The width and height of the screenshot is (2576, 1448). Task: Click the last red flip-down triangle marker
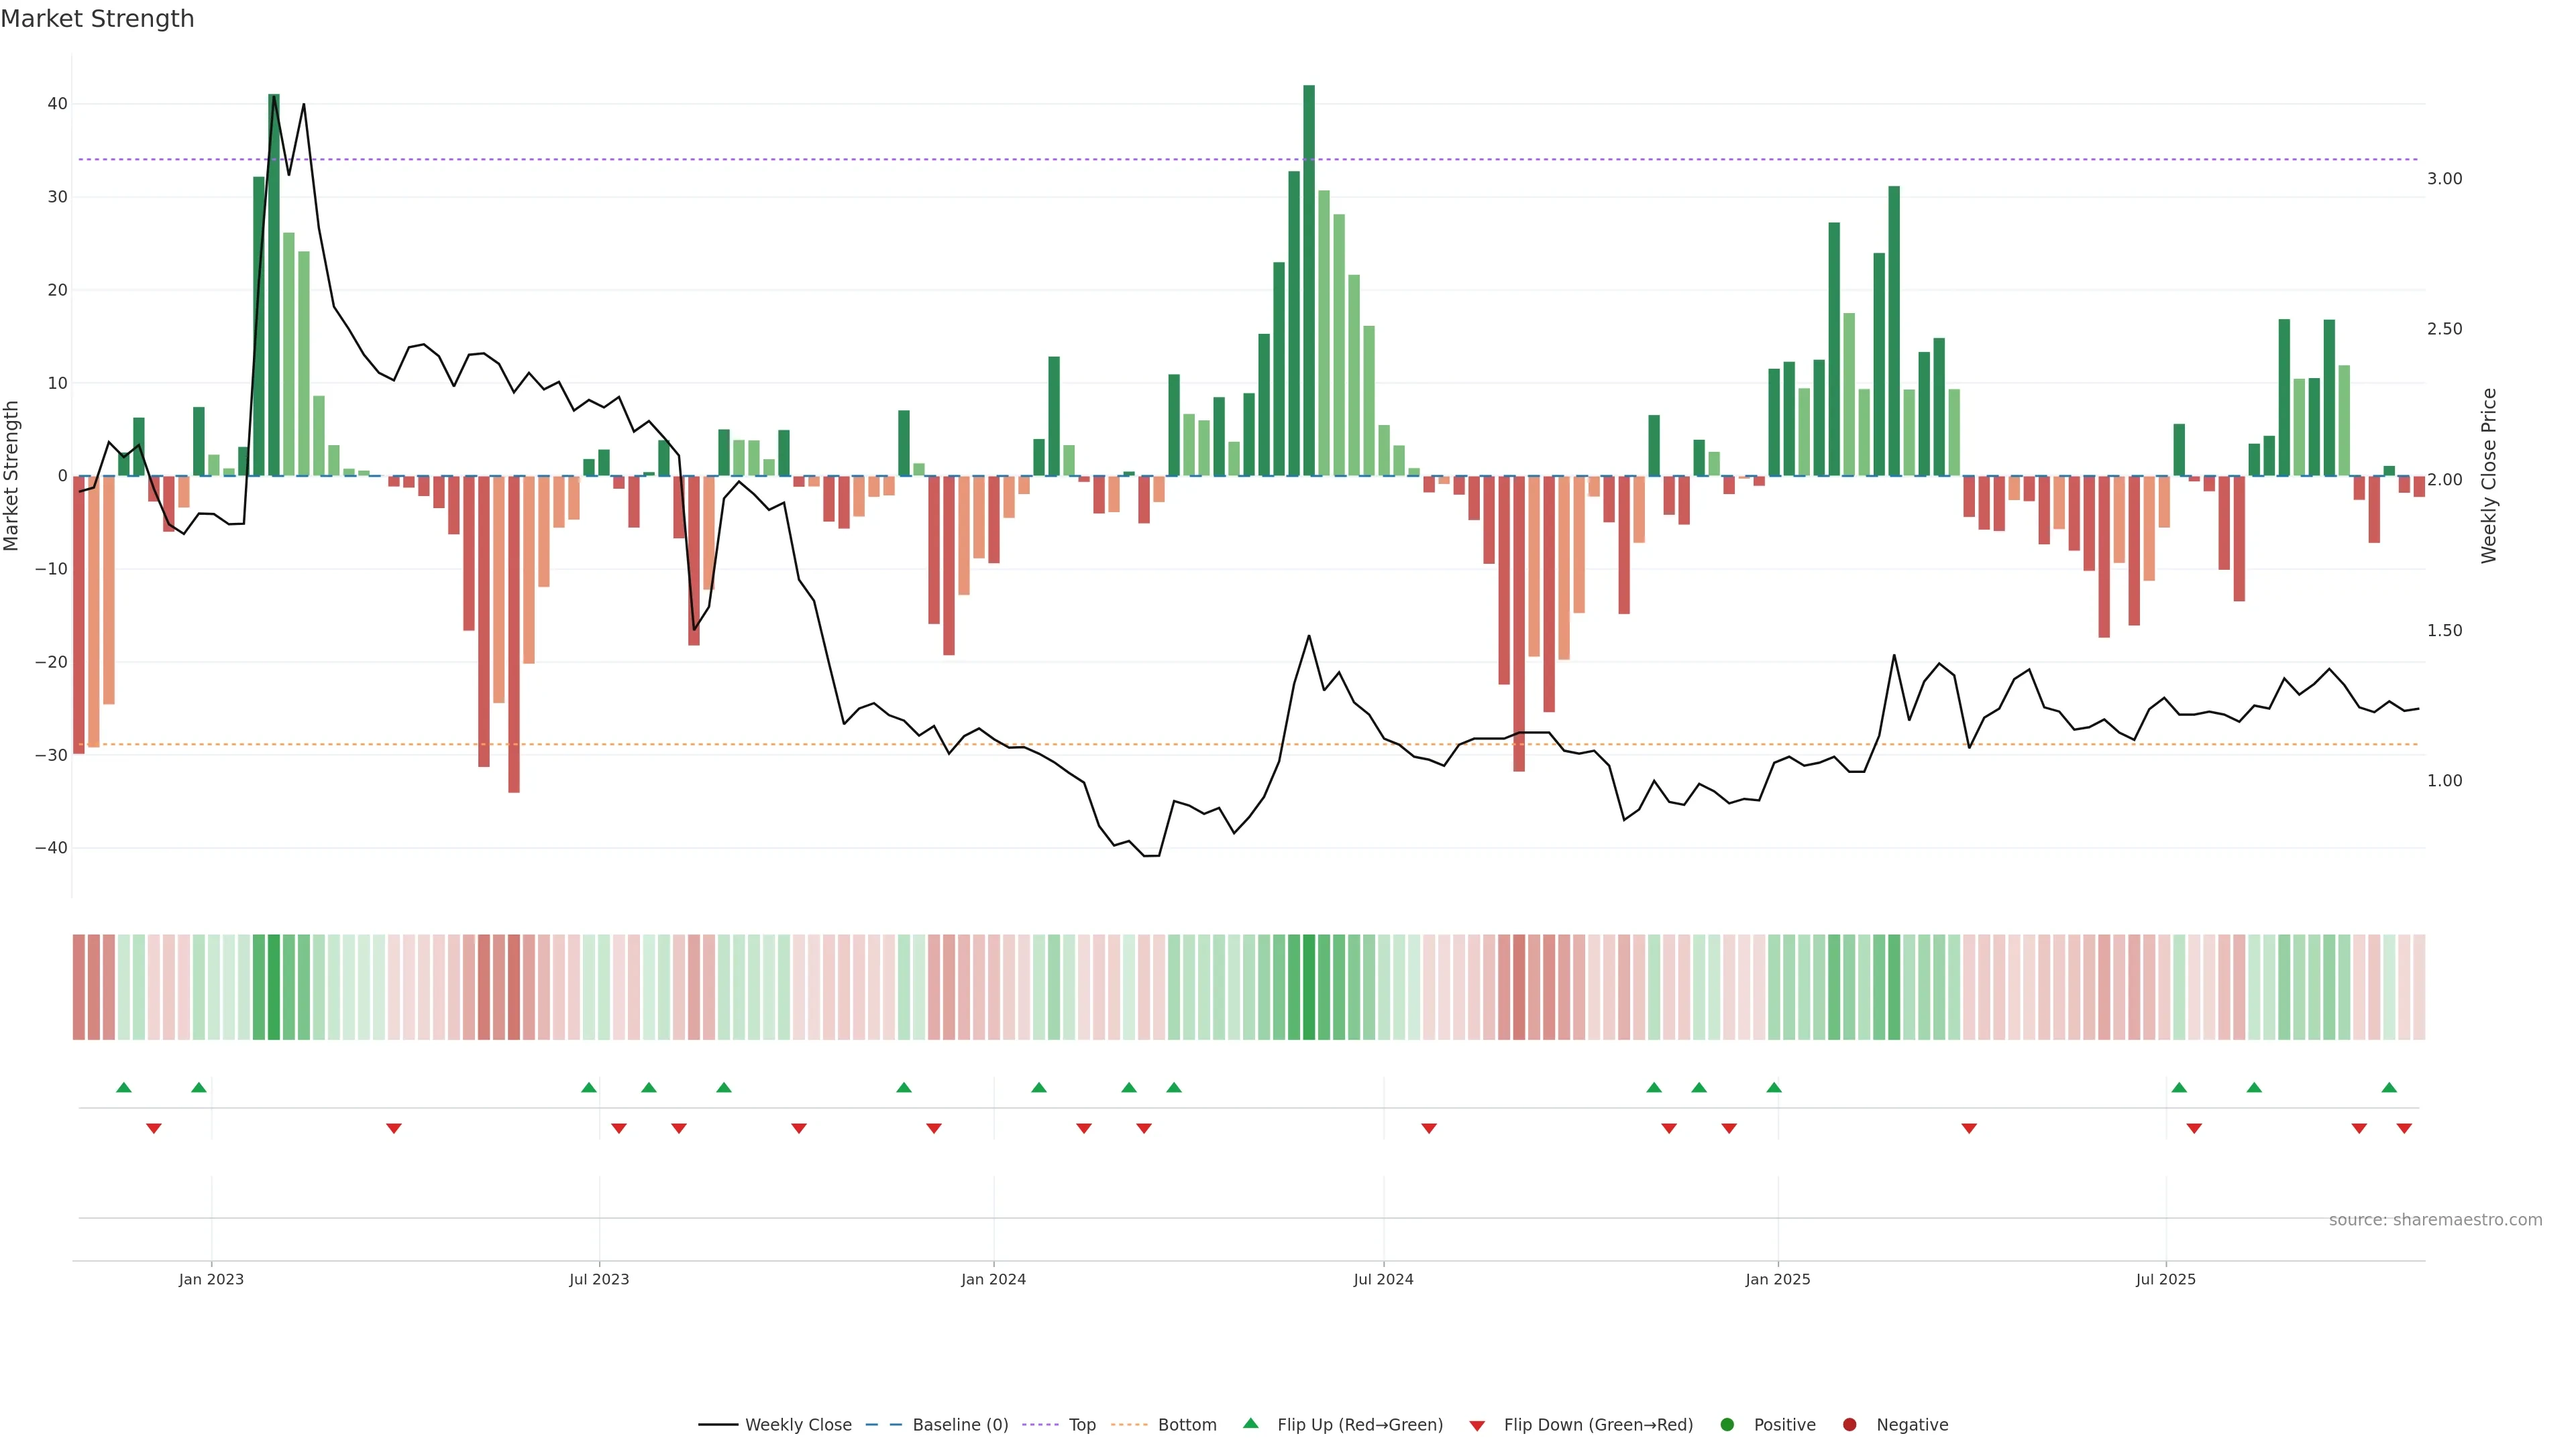[2404, 1128]
